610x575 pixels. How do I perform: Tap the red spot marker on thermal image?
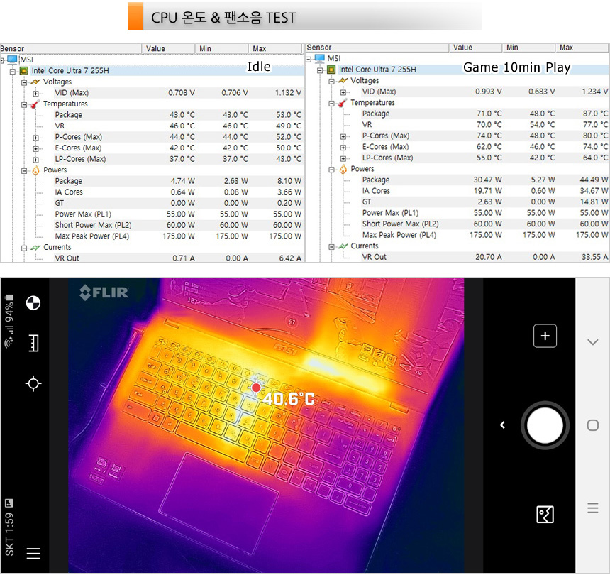(x=256, y=388)
